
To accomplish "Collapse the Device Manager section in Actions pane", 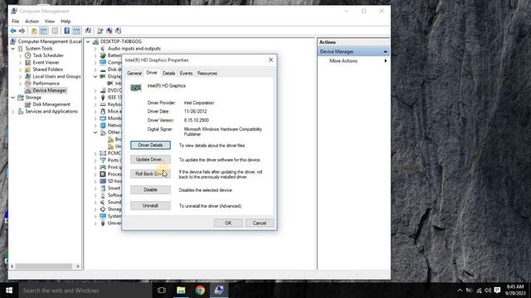I will pyautogui.click(x=385, y=51).
